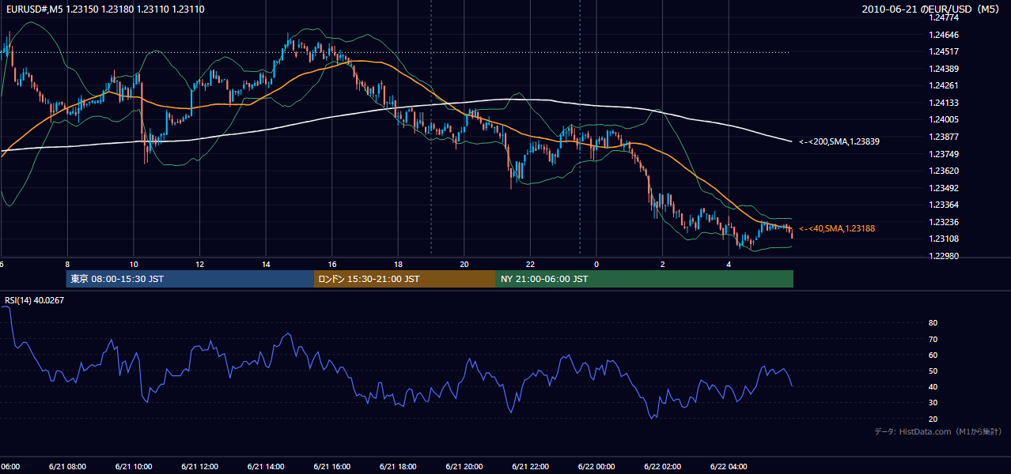This screenshot has width=1011, height=474.
Task: Click the RSI 40 level label
Action: [x=933, y=386]
